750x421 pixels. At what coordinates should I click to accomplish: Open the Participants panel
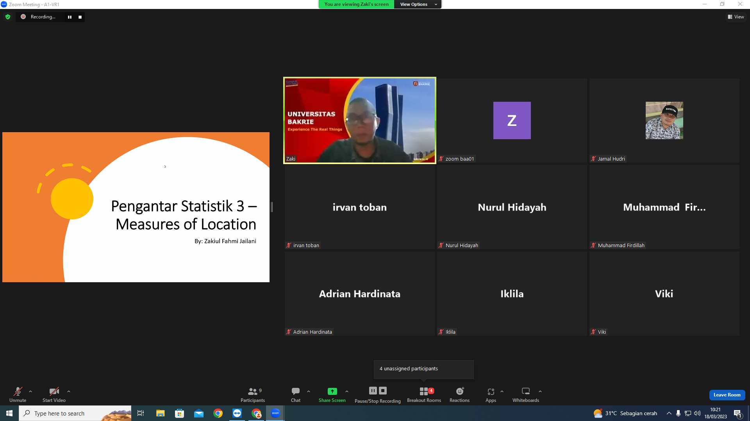click(253, 394)
